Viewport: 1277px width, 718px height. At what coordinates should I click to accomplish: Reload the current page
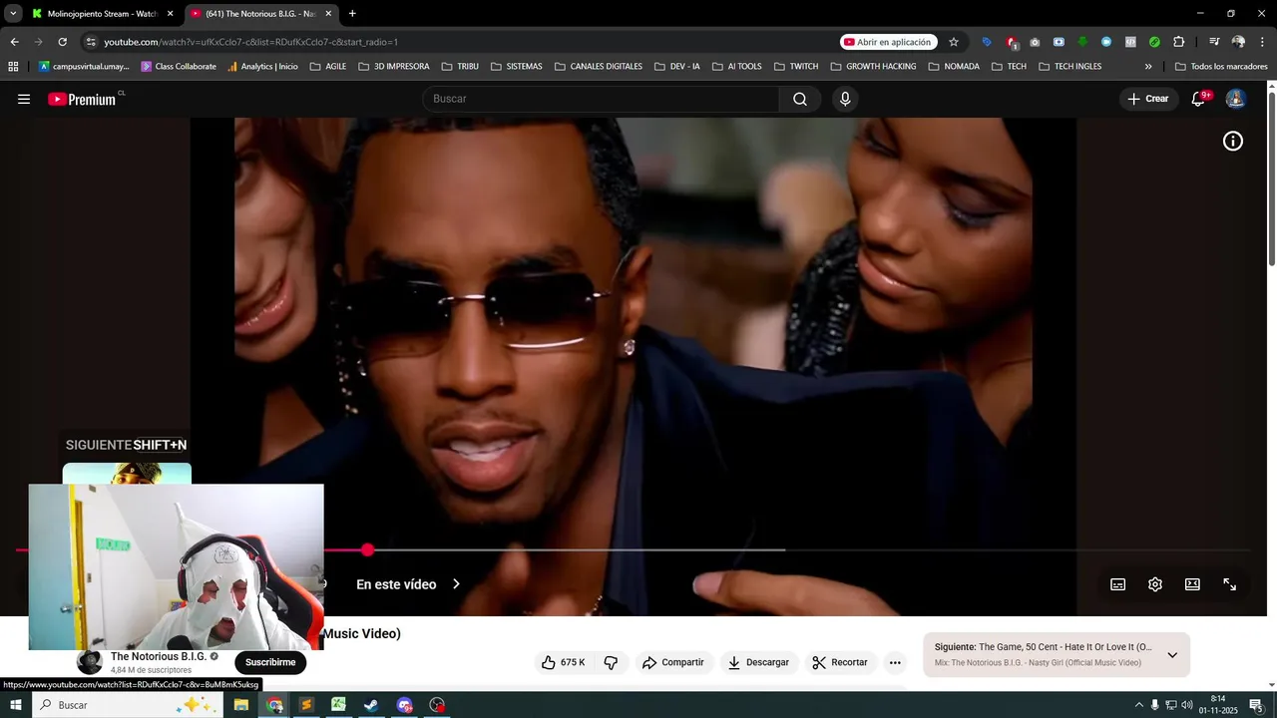(x=62, y=42)
